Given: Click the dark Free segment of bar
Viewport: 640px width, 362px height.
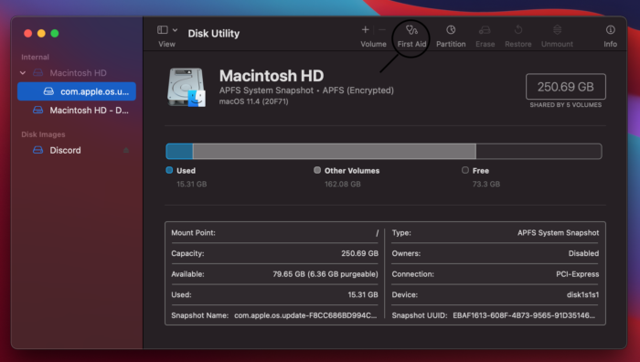Looking at the screenshot, I should [x=539, y=152].
